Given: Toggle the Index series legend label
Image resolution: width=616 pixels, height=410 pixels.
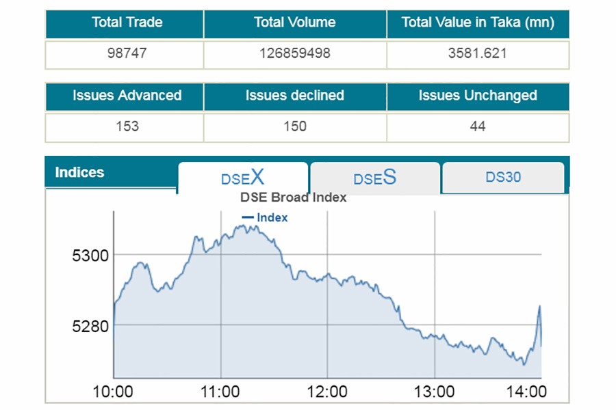Looking at the screenshot, I should pyautogui.click(x=272, y=217).
